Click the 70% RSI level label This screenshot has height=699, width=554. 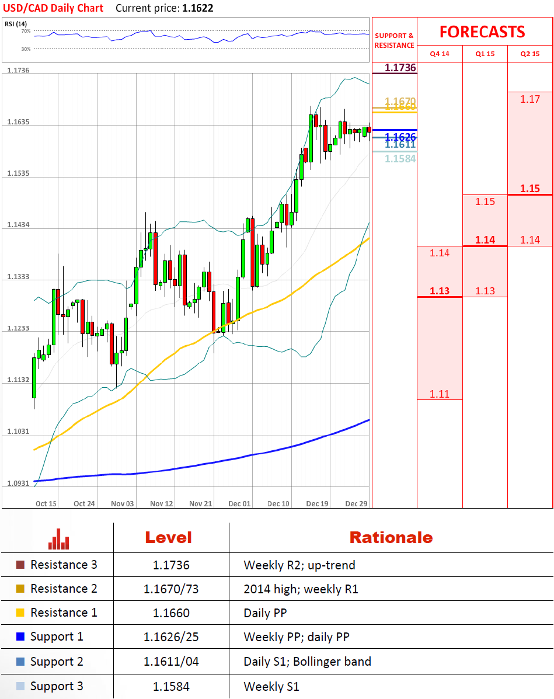tap(26, 31)
